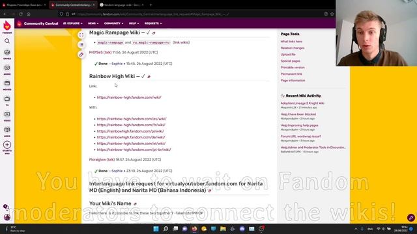This screenshot has height=234, width=417.
Task: Go to browser home page icon
Action: point(29,14)
